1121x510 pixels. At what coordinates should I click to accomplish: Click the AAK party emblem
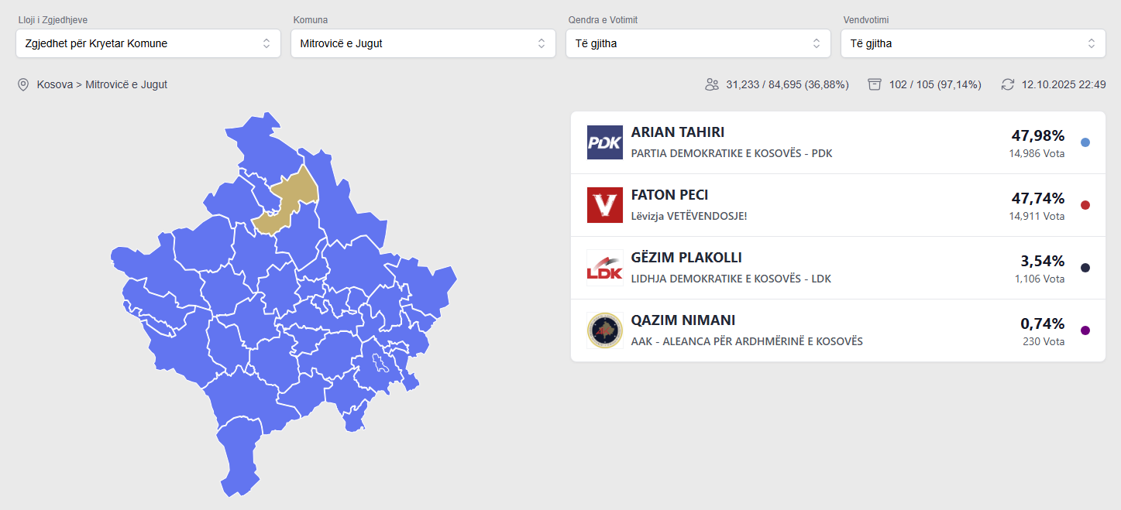(604, 330)
